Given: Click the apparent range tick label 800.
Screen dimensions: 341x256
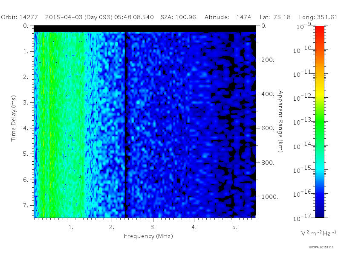Looking at the screenshot, I should (x=268, y=163).
